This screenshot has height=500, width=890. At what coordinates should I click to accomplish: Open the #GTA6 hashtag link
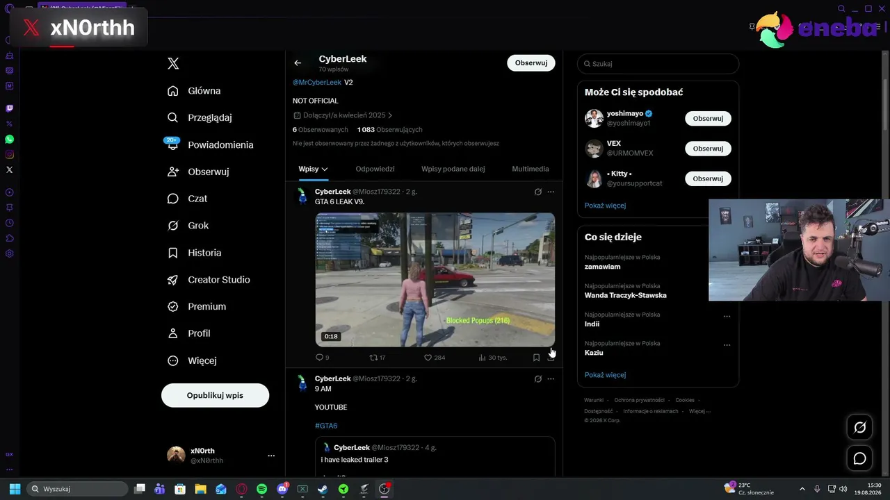click(x=326, y=426)
